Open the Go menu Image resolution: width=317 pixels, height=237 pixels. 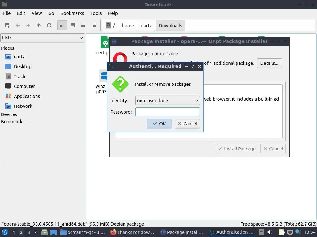pyautogui.click(x=51, y=13)
